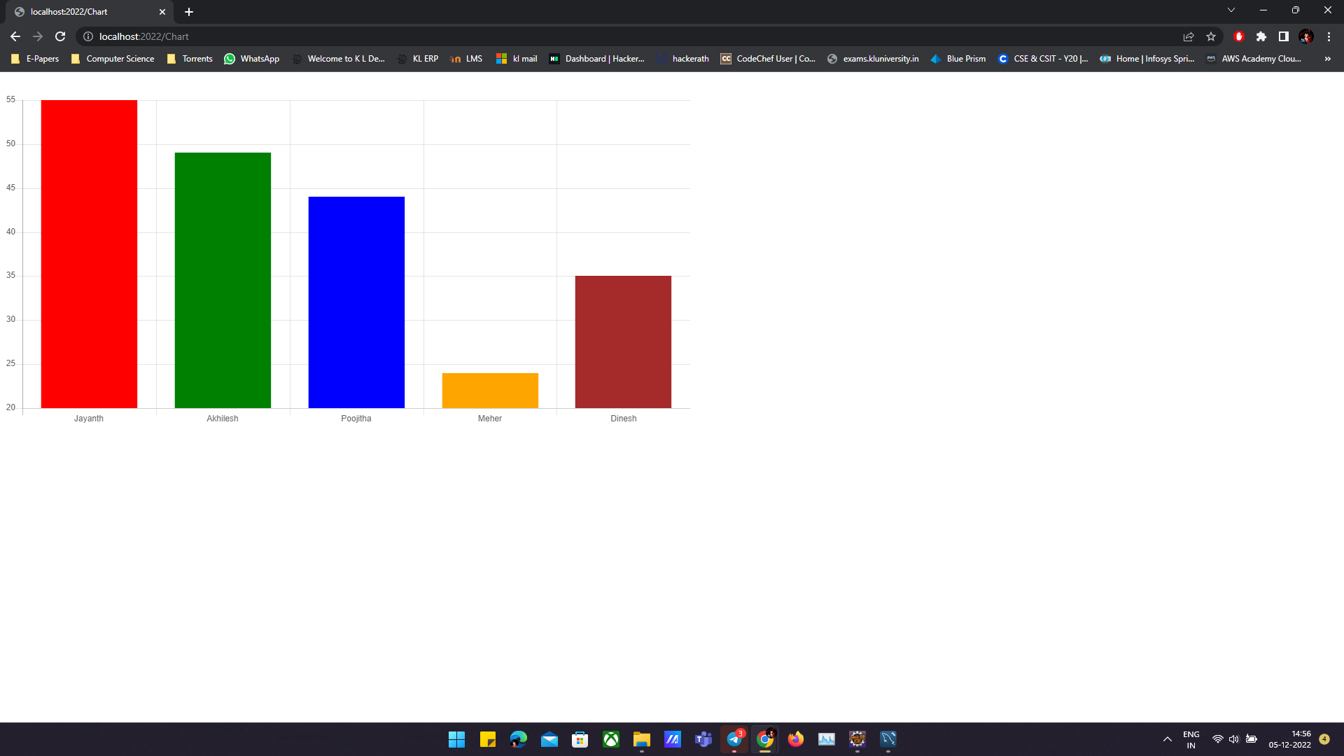Click the orange Meher bar

click(x=490, y=390)
